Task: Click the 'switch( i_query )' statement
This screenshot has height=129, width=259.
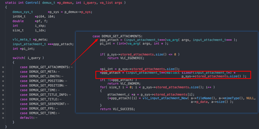Action: (28, 58)
